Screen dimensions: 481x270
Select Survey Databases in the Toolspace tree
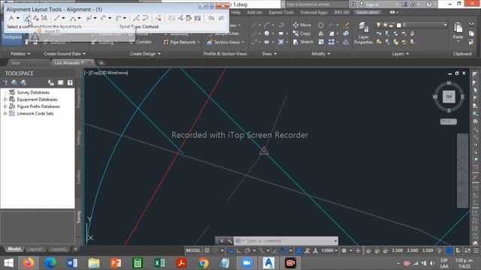[x=33, y=92]
